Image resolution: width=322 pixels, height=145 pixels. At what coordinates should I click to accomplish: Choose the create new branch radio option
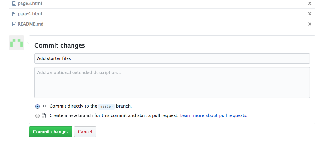coord(37,116)
